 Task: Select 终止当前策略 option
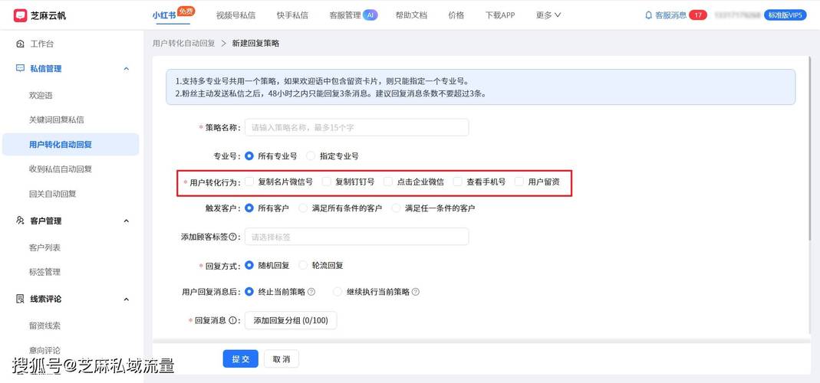coord(249,292)
